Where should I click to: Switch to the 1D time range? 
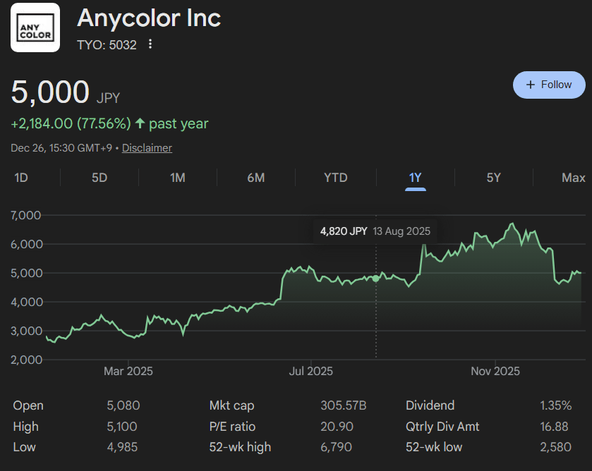point(21,178)
